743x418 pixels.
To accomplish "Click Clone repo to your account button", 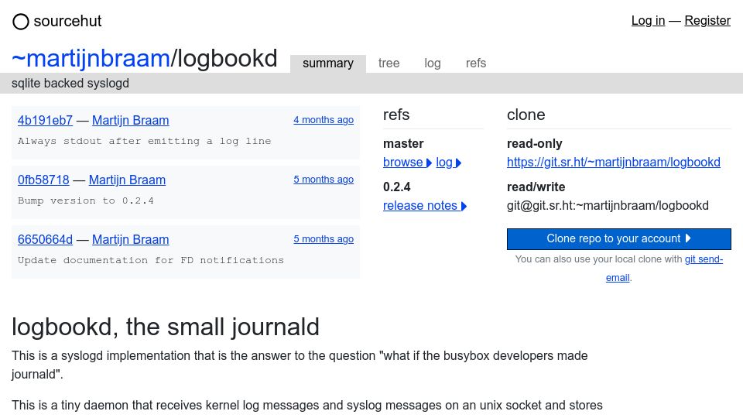I will pyautogui.click(x=619, y=239).
